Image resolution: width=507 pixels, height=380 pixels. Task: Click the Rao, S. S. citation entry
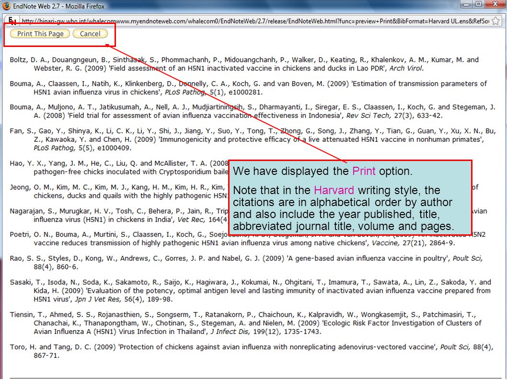point(246,263)
